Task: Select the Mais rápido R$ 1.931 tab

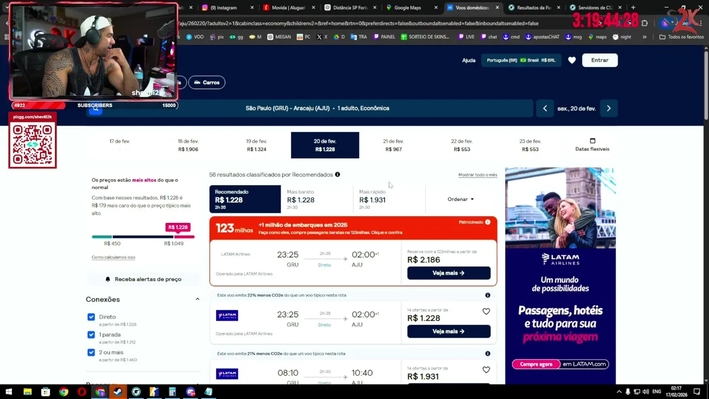Action: pos(389,199)
